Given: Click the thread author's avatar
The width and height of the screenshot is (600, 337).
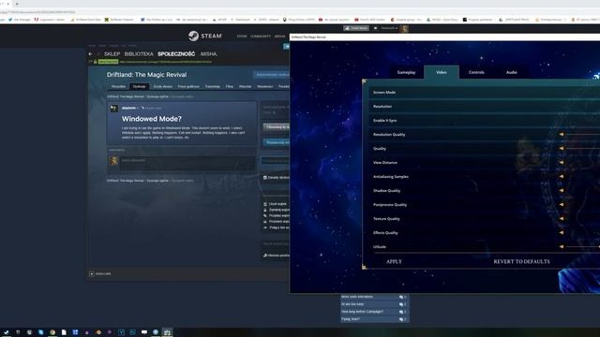Looking at the screenshot, I should coord(114,109).
